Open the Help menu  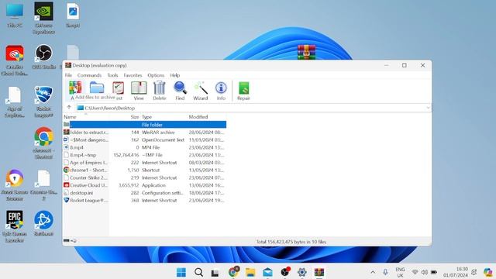point(175,75)
